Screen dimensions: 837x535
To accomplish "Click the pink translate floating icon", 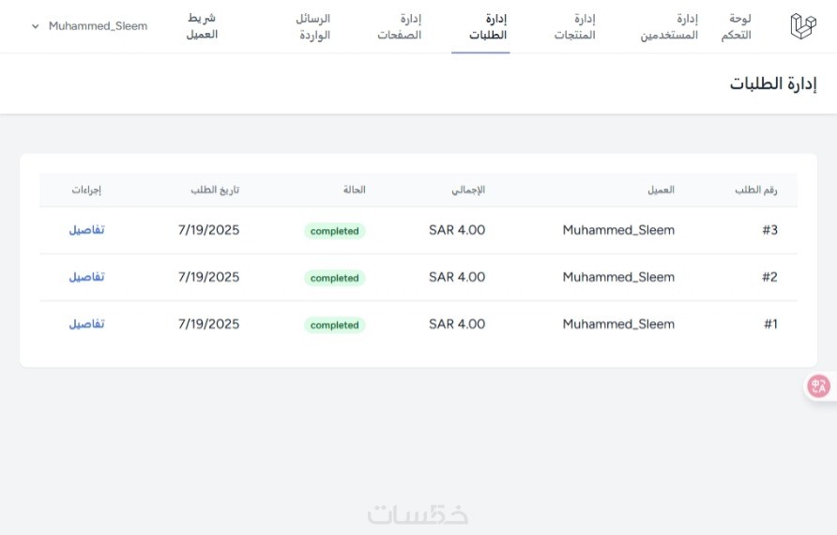I will (819, 386).
